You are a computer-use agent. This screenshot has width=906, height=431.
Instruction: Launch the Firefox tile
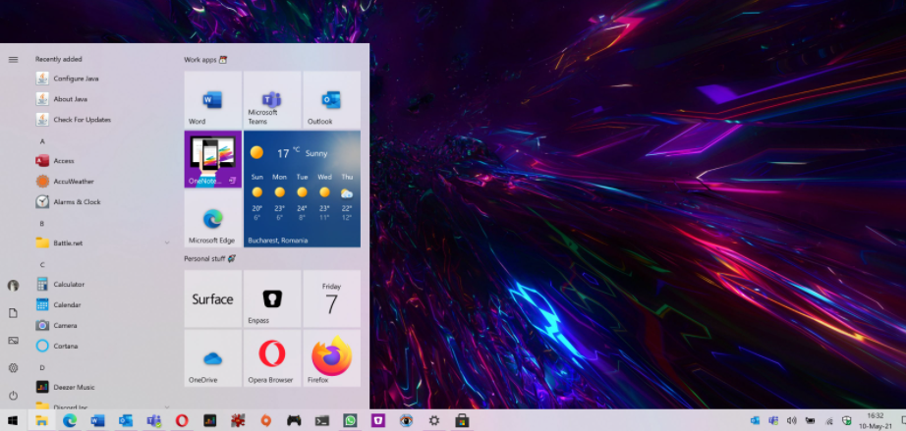[332, 357]
